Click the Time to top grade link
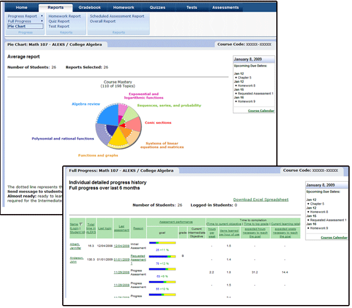This screenshot has height=308, width=352. click(256, 224)
